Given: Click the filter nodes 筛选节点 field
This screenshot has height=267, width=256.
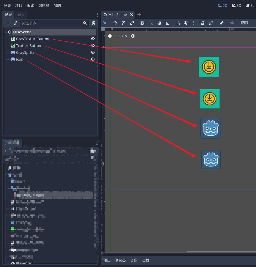Looking at the screenshot, I should click(x=54, y=23).
